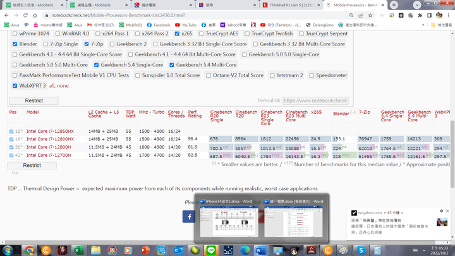The width and height of the screenshot is (455, 256).
Task: Open File Explorer from the taskbar
Action: coord(95,250)
